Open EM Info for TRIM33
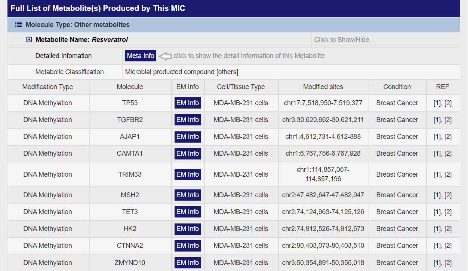Image resolution: width=468 pixels, height=271 pixels. (x=188, y=174)
